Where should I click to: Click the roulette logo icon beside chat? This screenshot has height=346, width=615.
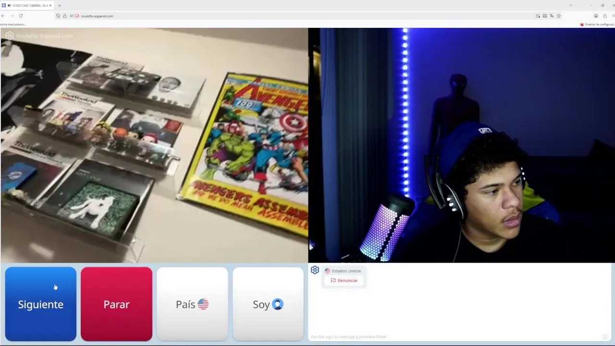tap(315, 270)
